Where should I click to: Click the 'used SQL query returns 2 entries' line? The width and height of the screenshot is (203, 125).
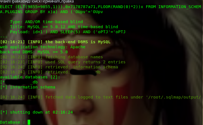pyautogui.click(x=63, y=62)
